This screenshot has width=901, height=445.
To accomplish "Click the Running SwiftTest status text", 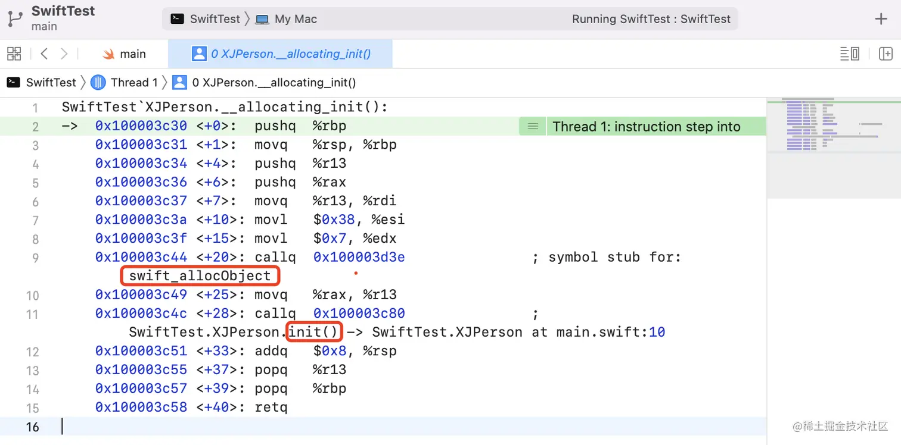I will [651, 19].
